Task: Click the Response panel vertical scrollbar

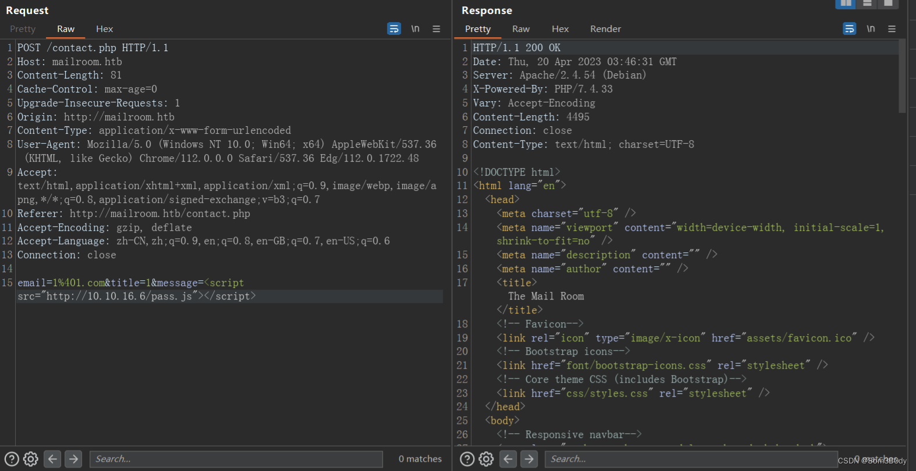Action: (902, 76)
